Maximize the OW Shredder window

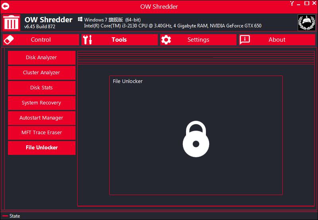(x=307, y=3)
